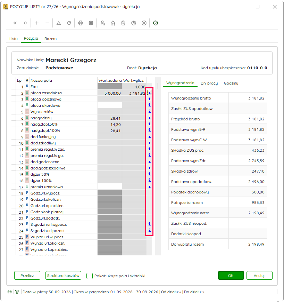284x302 pixels.
Task: Click płaca zasadnicza value 5 000,00 cell
Action: tap(110, 93)
